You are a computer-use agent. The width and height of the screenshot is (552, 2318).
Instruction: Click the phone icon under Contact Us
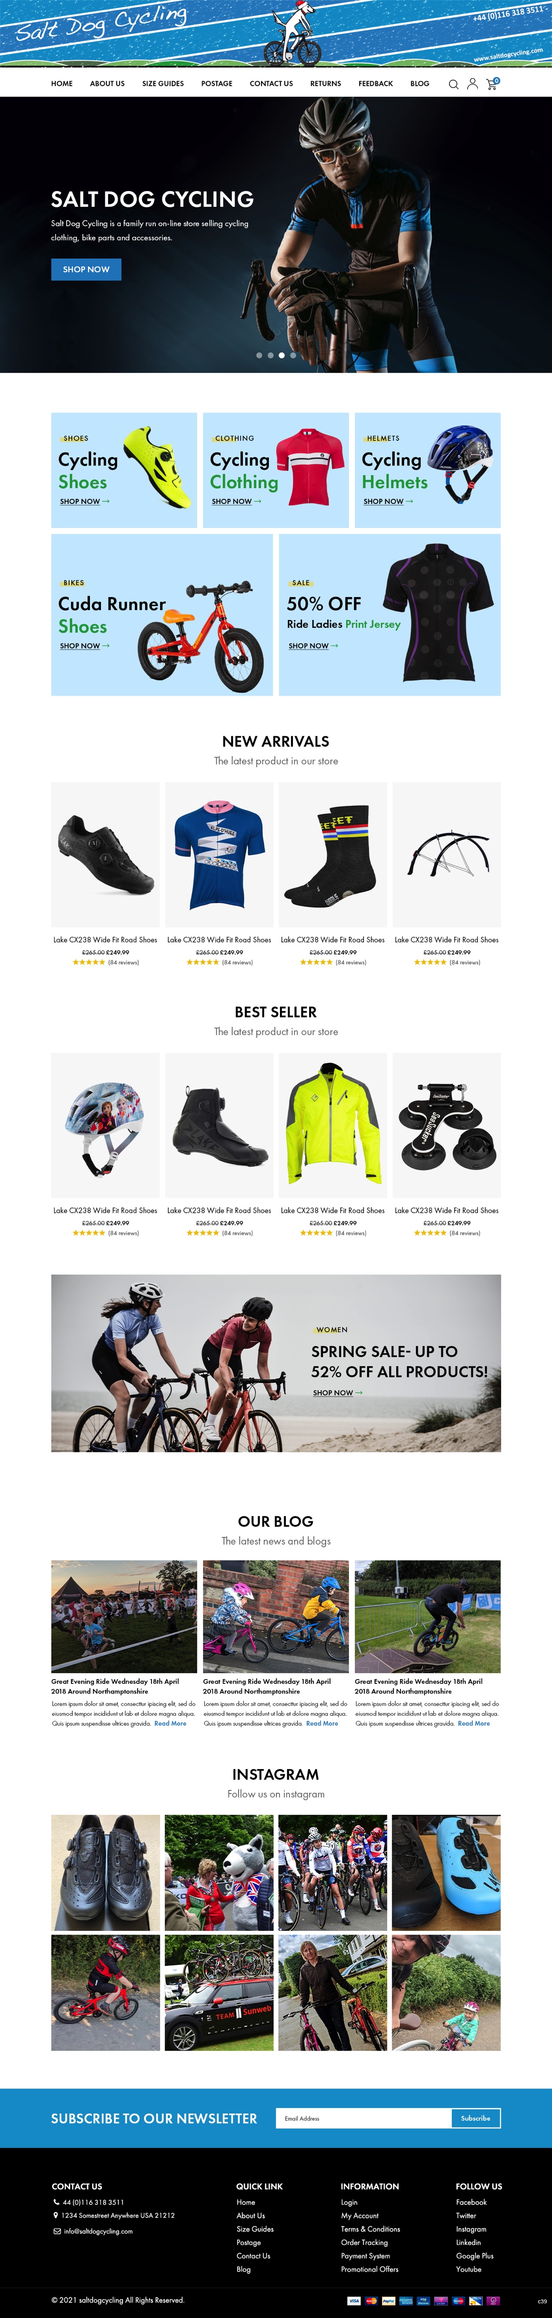click(56, 2202)
